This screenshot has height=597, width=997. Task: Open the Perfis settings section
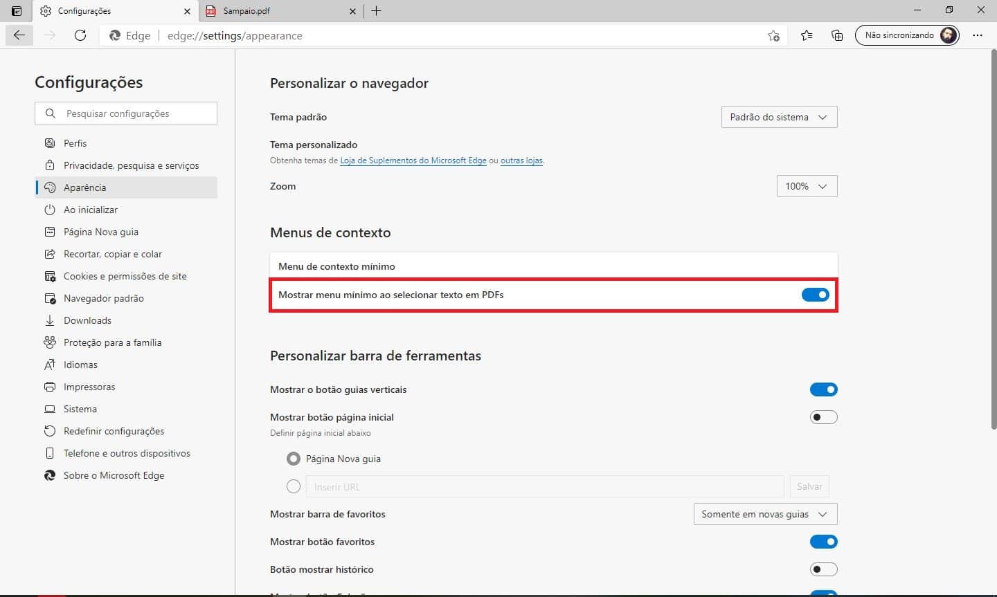[x=75, y=143]
